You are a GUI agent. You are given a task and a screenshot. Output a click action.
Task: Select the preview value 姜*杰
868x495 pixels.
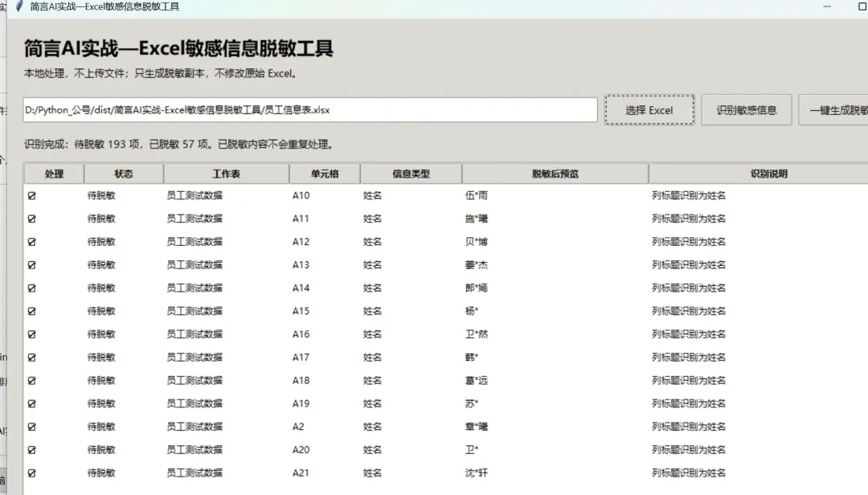click(x=477, y=264)
